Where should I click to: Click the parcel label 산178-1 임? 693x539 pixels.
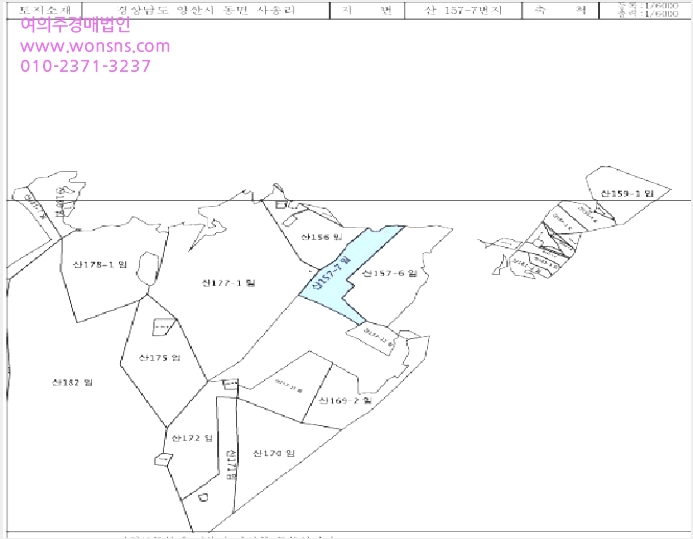click(x=100, y=265)
